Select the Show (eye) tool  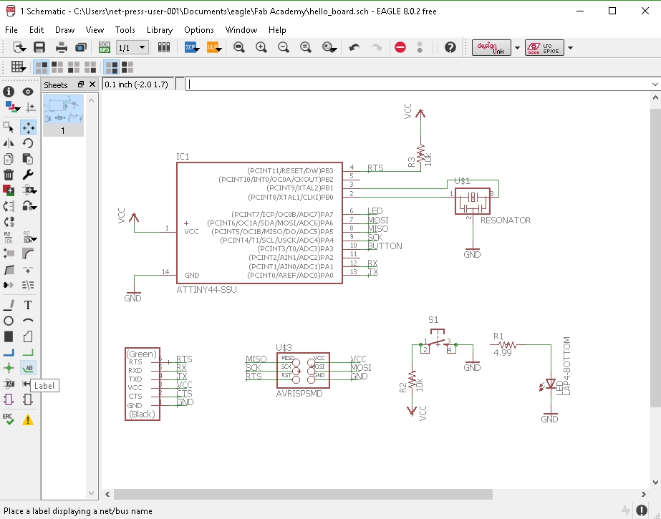pyautogui.click(x=28, y=92)
